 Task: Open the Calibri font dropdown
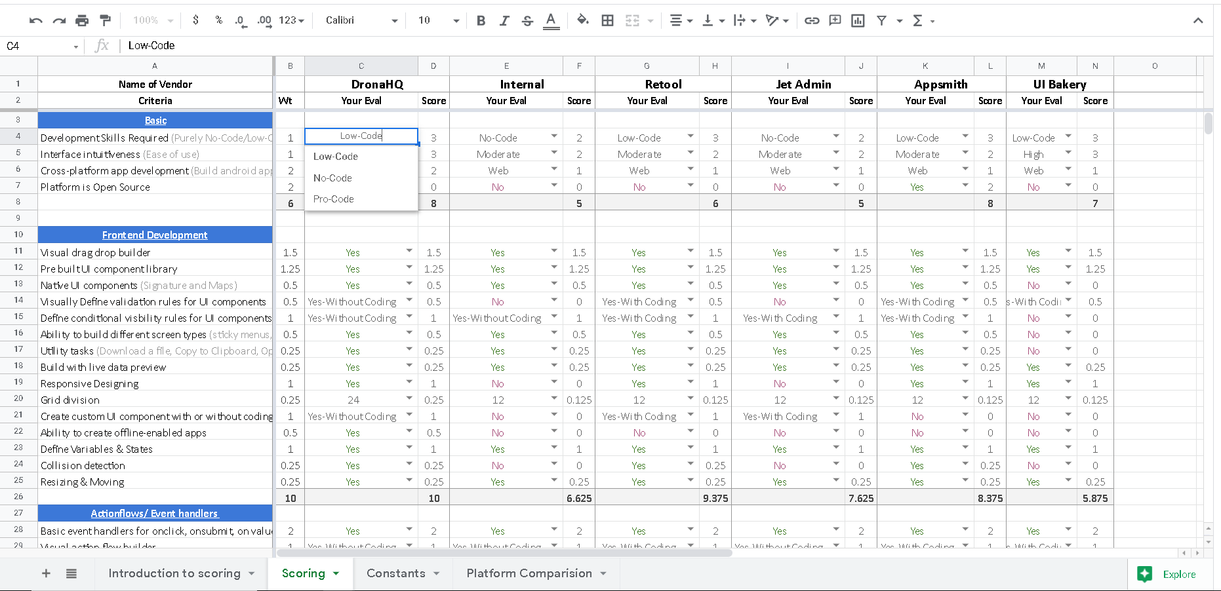[x=361, y=20]
